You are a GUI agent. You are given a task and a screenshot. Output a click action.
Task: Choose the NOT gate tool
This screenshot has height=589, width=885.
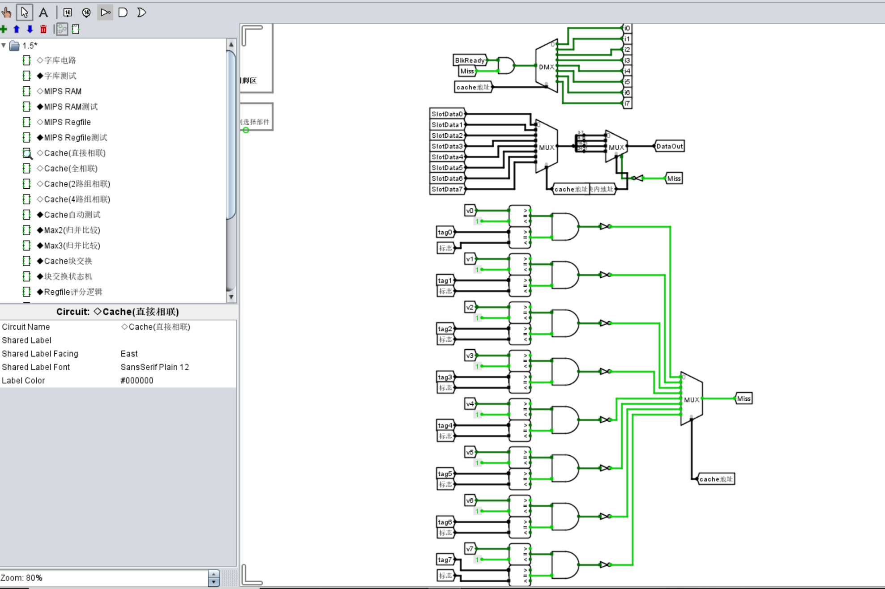point(105,12)
